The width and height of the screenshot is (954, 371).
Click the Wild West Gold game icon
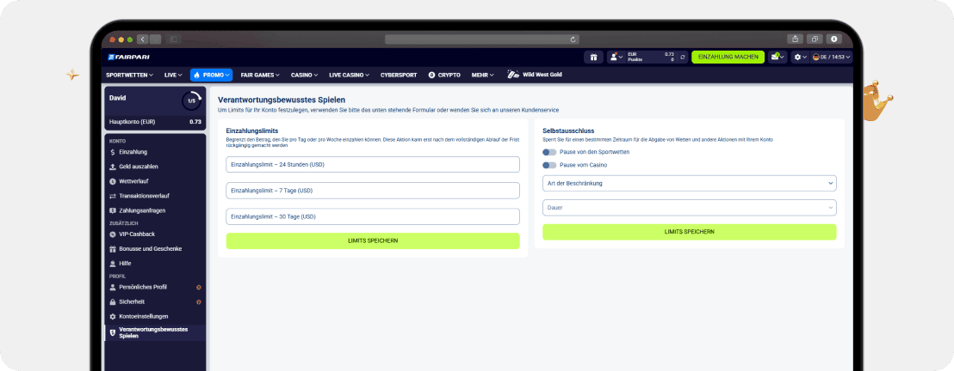[x=513, y=75]
